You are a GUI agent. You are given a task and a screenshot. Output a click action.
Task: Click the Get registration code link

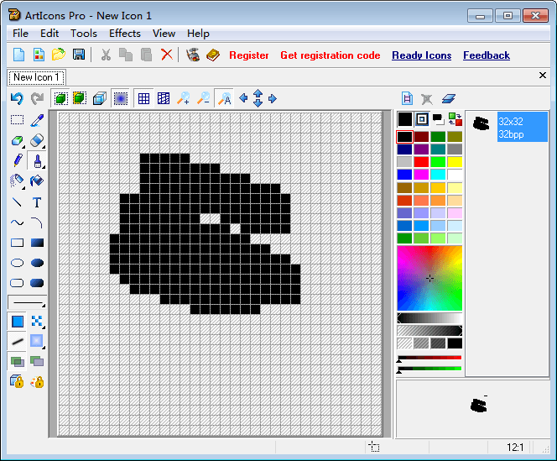pos(330,55)
